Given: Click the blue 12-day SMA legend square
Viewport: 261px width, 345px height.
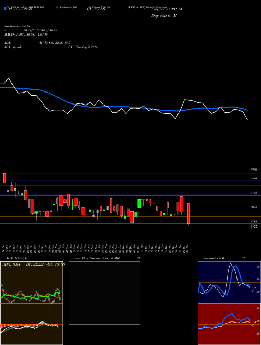Looking at the screenshot, I should point(5,8).
